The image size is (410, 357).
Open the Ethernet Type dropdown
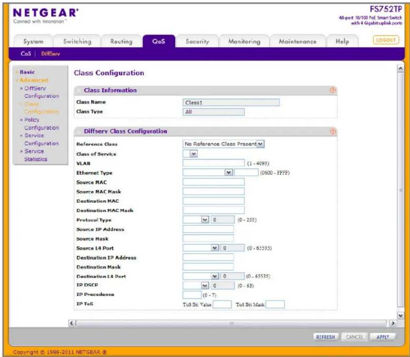click(208, 172)
